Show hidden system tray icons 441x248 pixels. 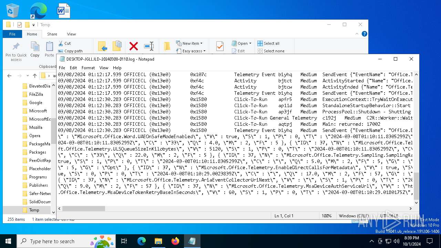tap(371, 241)
